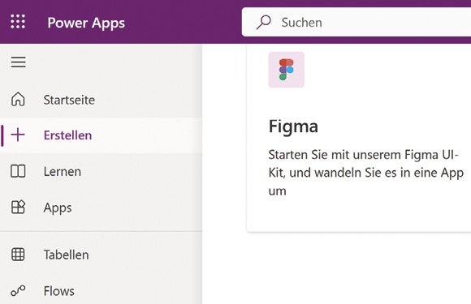Collapse the navigation with hamburger icon

pyautogui.click(x=19, y=62)
